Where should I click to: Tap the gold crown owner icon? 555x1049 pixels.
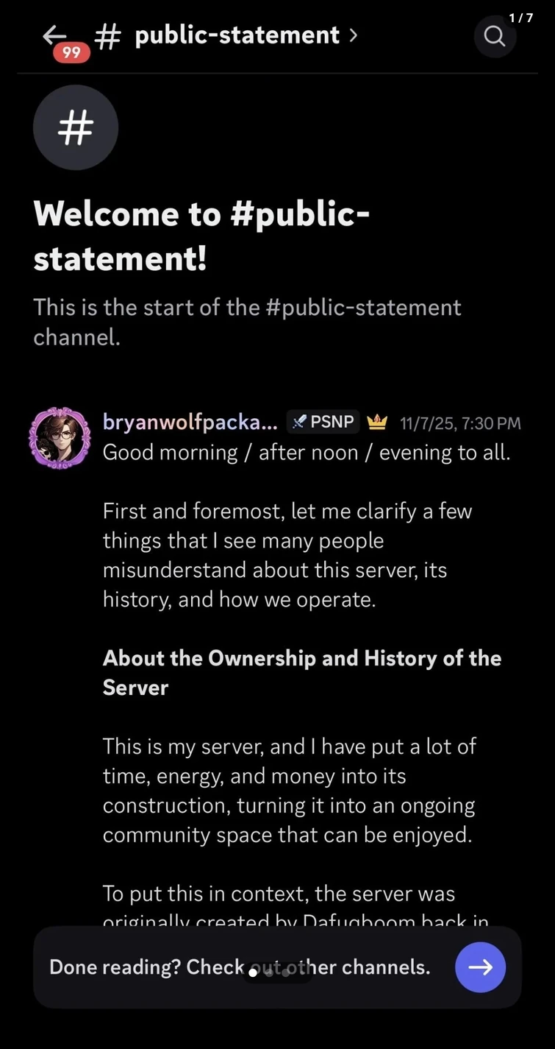377,422
